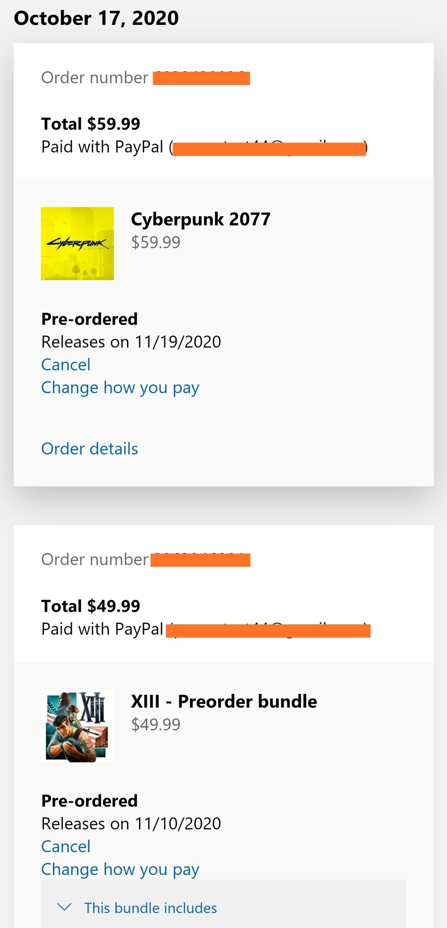Open Order details for Cyberpunk 2077 order

(90, 449)
